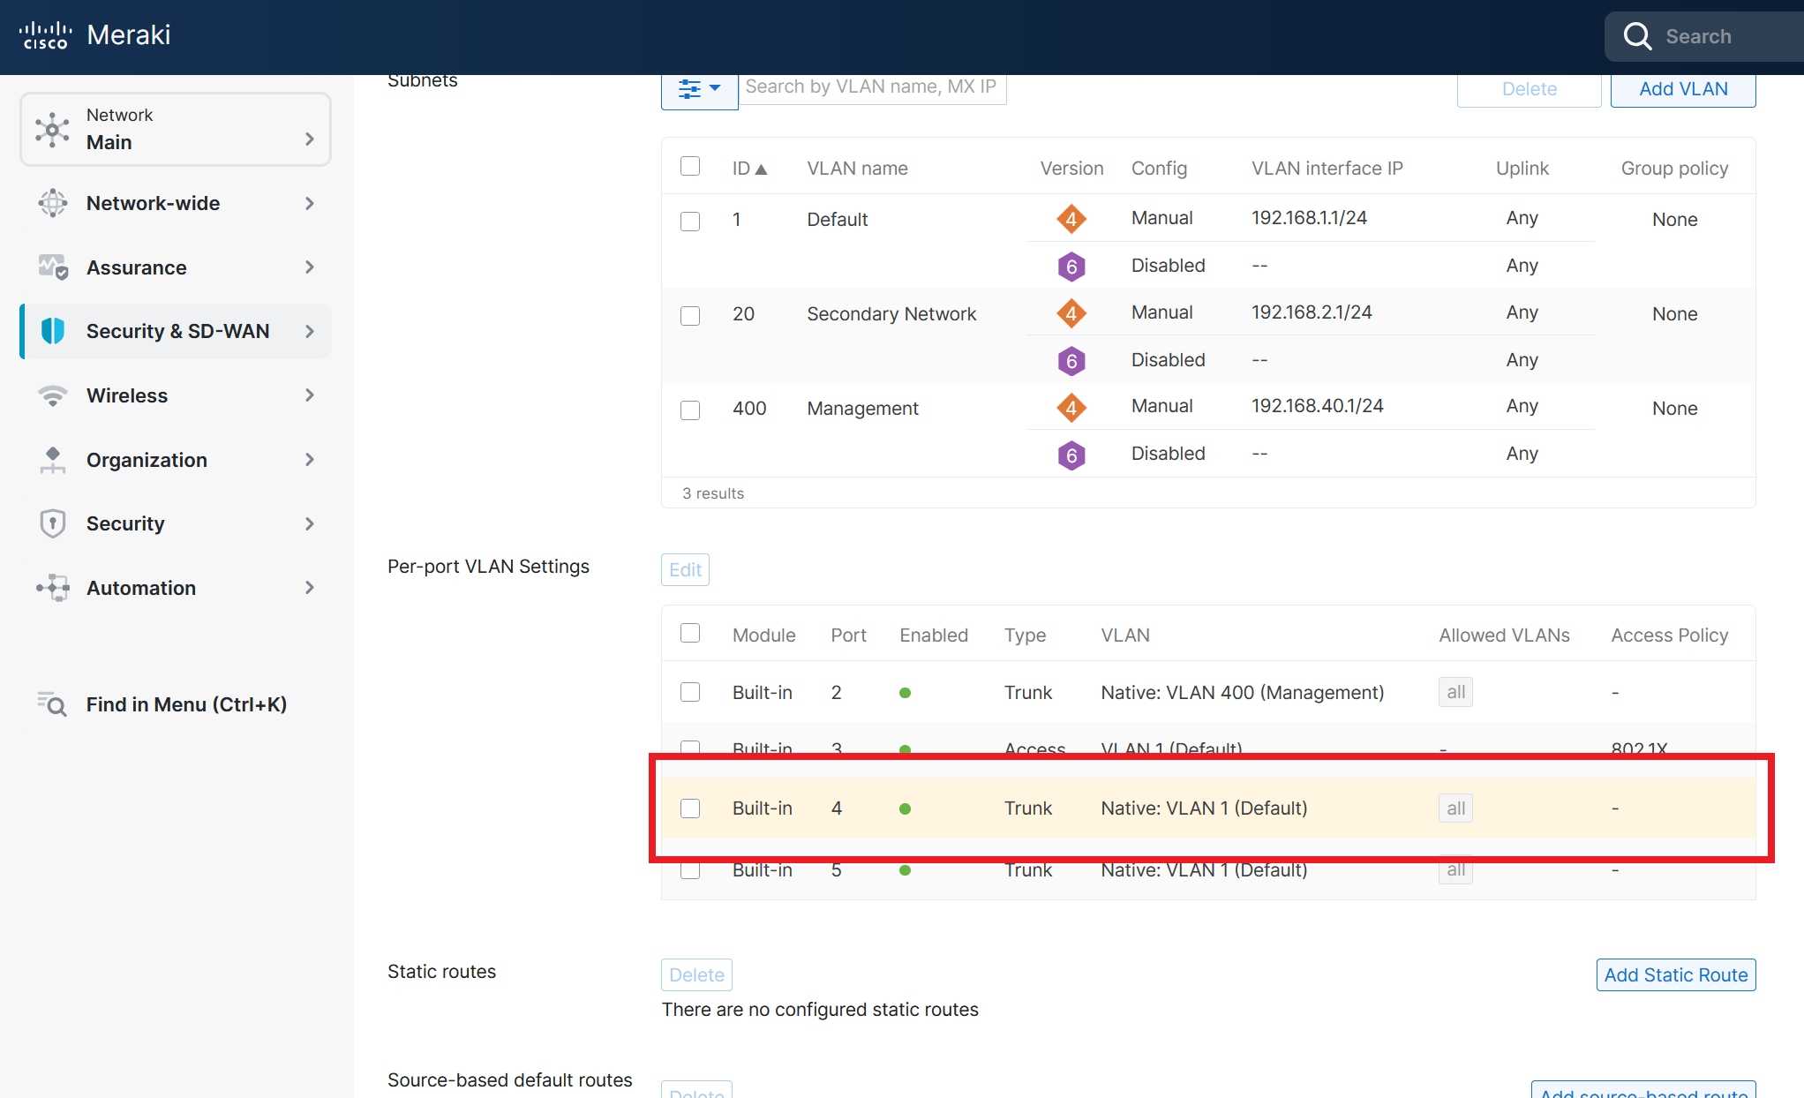Click the IPv4 badge for Management VLAN

tap(1071, 408)
